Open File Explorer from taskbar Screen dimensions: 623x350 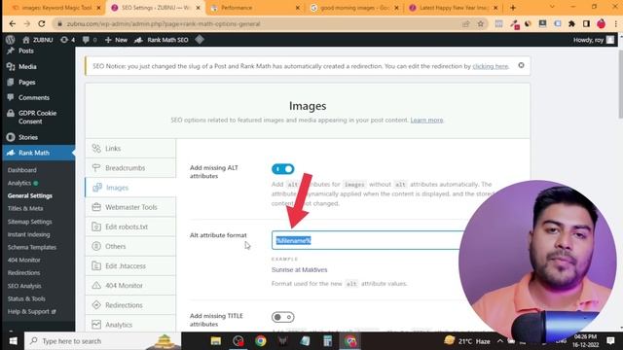point(216,341)
